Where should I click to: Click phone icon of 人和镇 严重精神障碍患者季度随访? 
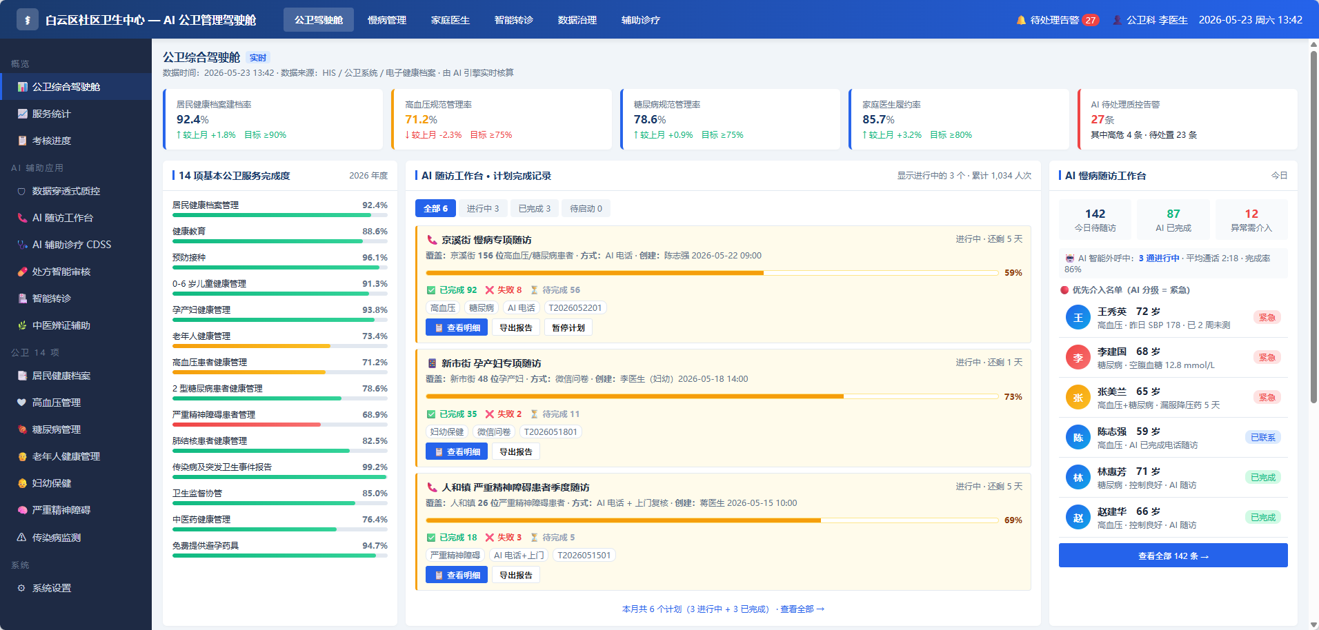(x=432, y=487)
